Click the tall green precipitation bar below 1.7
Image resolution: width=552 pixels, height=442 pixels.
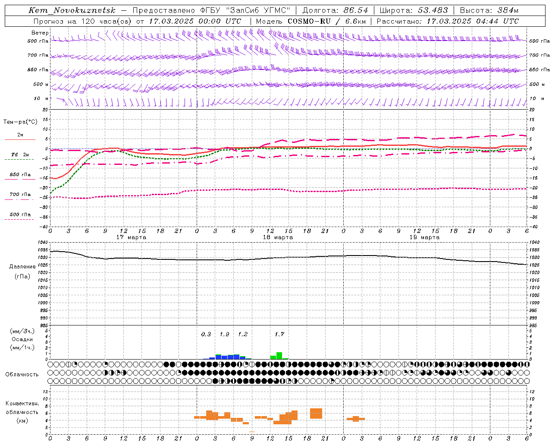pyautogui.click(x=279, y=356)
